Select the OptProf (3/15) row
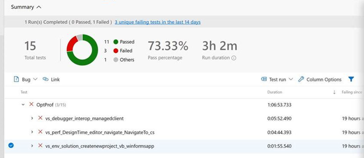The image size is (364, 158). pyautogui.click(x=185, y=105)
